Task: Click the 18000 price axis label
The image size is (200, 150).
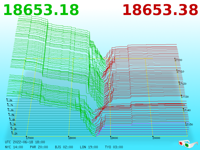Action: [72, 138]
